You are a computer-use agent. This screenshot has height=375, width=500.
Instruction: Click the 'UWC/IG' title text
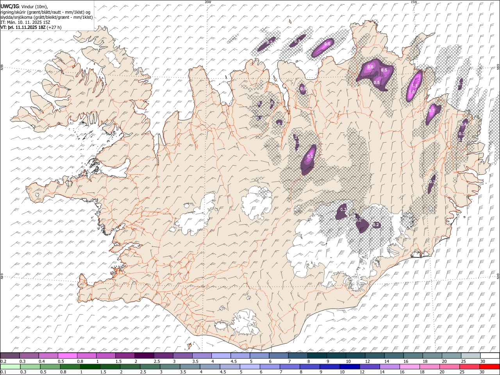click(x=9, y=6)
